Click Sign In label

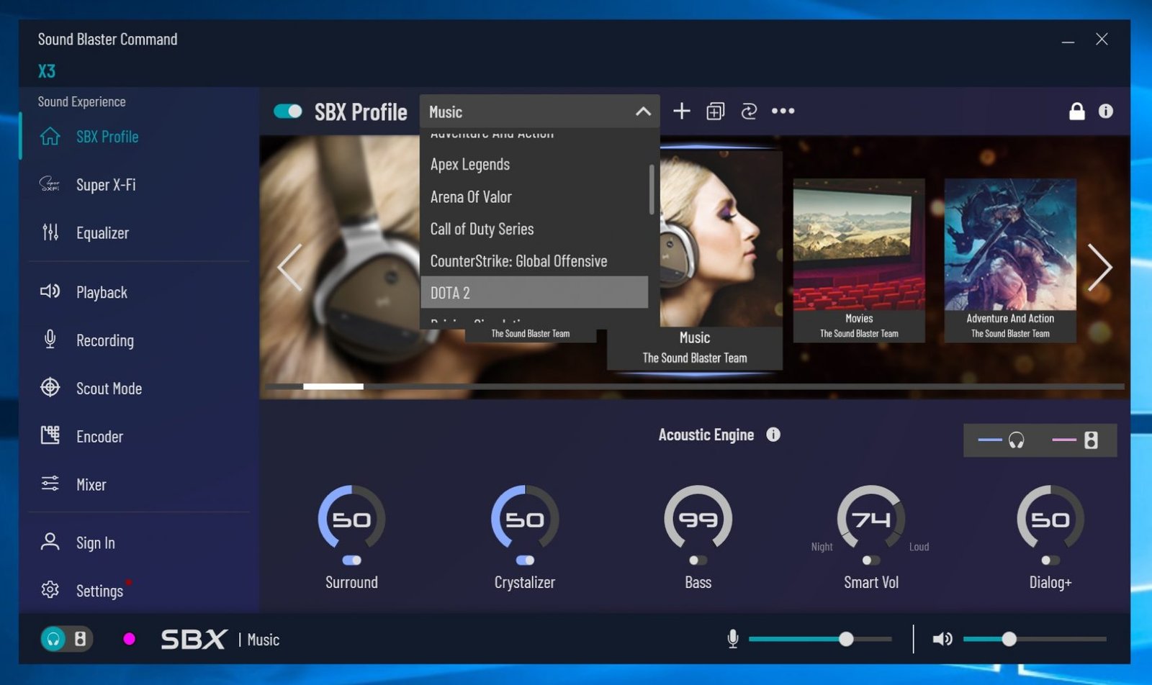[95, 543]
